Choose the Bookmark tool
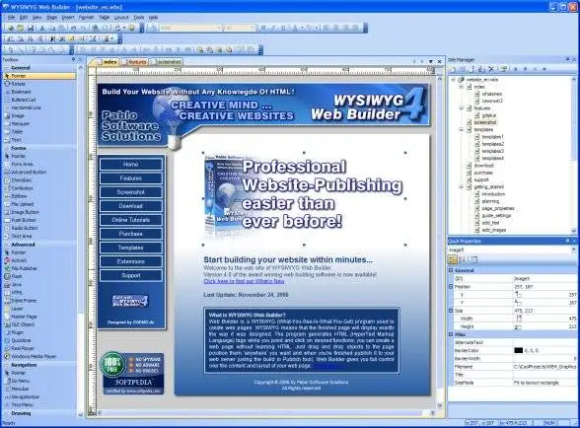Screen dimensions: 580x428 click(21, 92)
